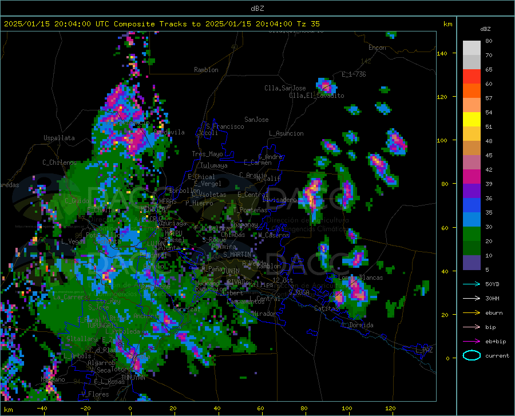Screen dimensions: 515x416
Task: Select the dark purple 5-10 dBZ swatch
Action: pyautogui.click(x=472, y=263)
